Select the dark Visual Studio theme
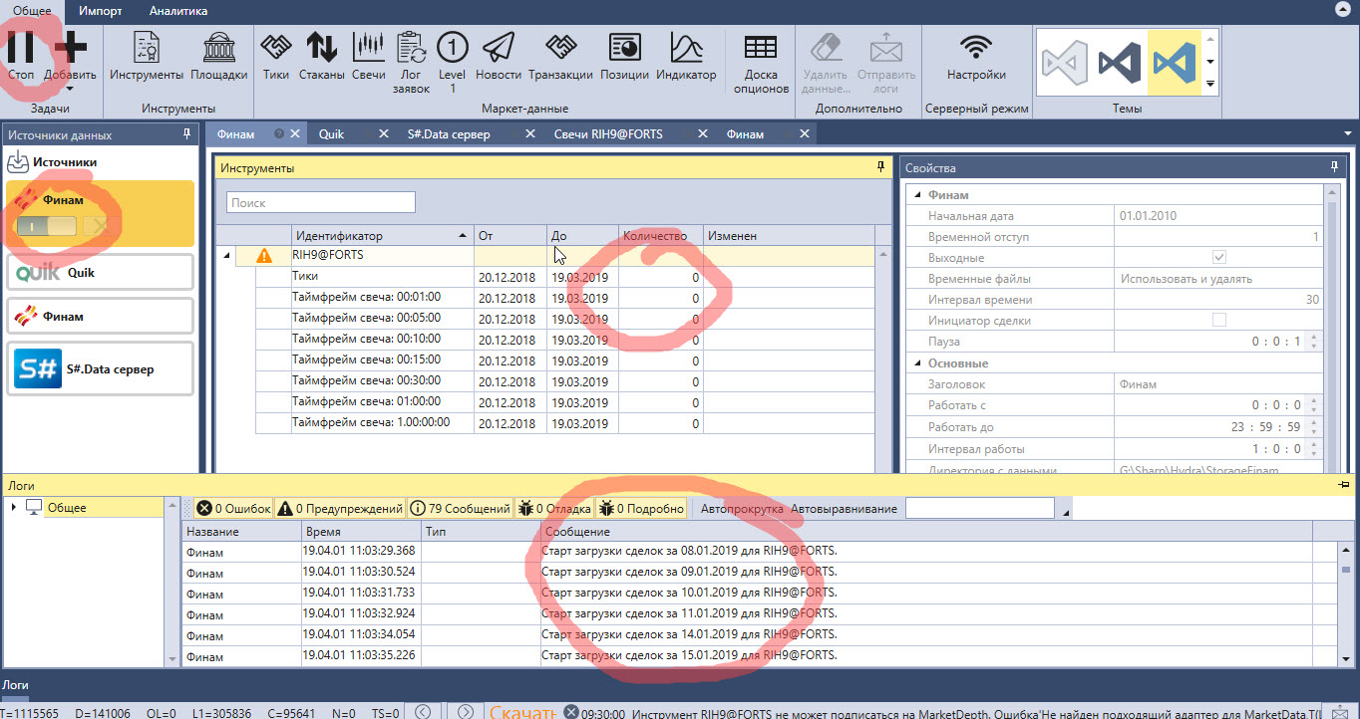This screenshot has width=1360, height=719. (1119, 63)
